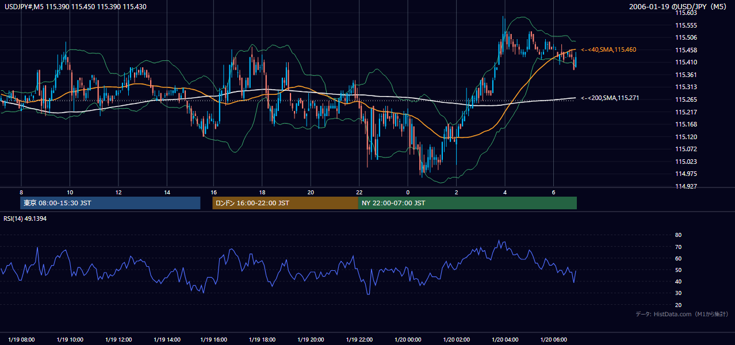Click the 1/19 12:00 bottom date label
735x345 pixels.
click(118, 339)
